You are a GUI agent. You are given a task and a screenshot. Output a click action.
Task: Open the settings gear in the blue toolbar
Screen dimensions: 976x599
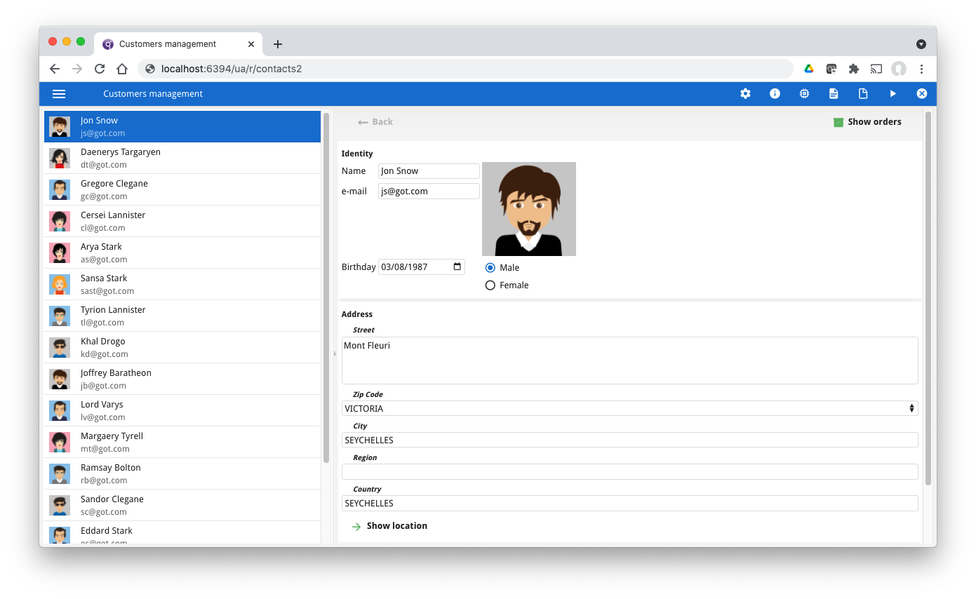[x=745, y=93]
